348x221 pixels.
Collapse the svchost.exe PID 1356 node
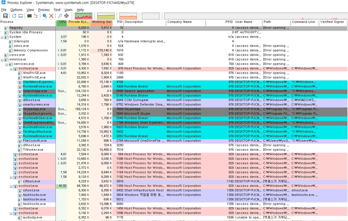(11, 186)
